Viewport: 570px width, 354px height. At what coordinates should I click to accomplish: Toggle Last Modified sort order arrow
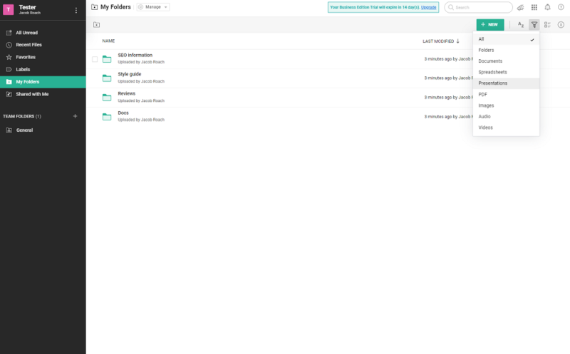458,41
